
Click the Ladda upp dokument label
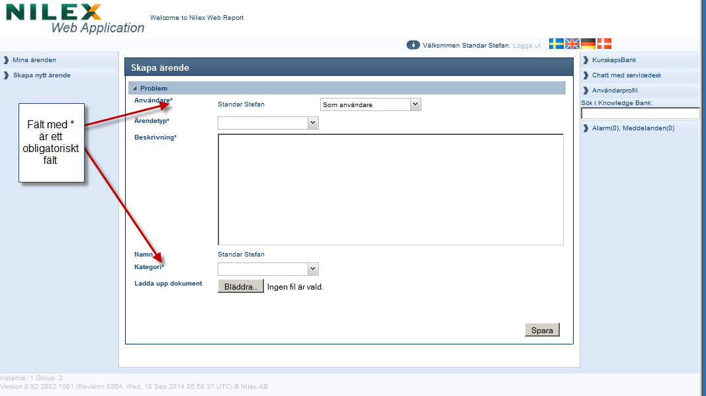point(168,284)
